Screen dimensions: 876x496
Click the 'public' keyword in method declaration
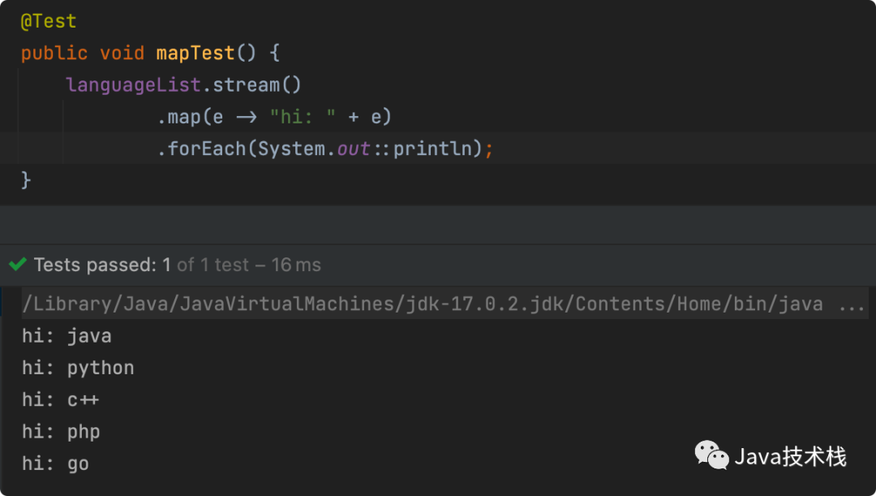(x=54, y=54)
